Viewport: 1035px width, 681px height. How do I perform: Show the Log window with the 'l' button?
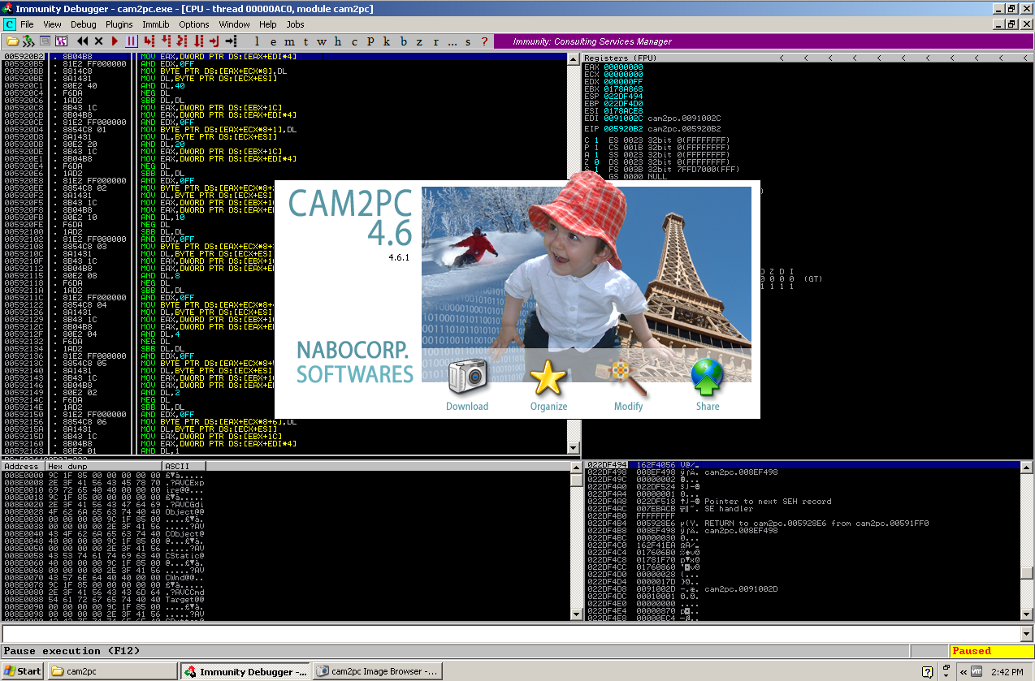[257, 41]
